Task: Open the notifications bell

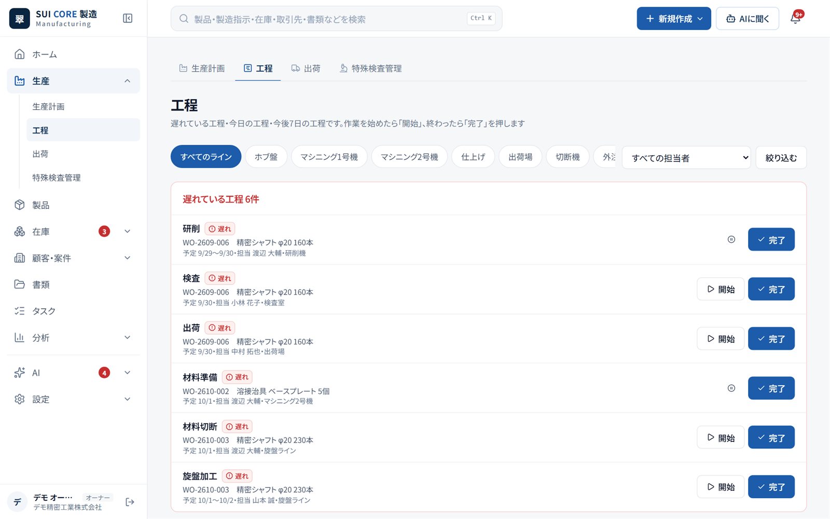Action: (795, 18)
